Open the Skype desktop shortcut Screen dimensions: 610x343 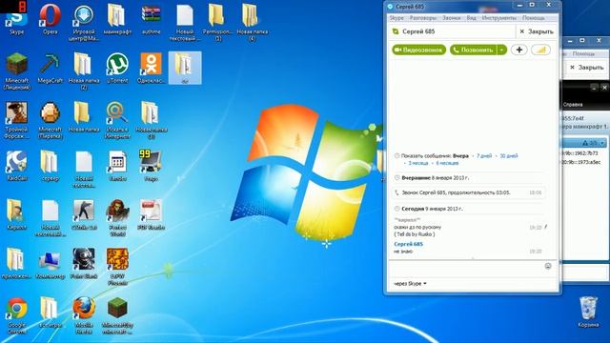coord(16,20)
